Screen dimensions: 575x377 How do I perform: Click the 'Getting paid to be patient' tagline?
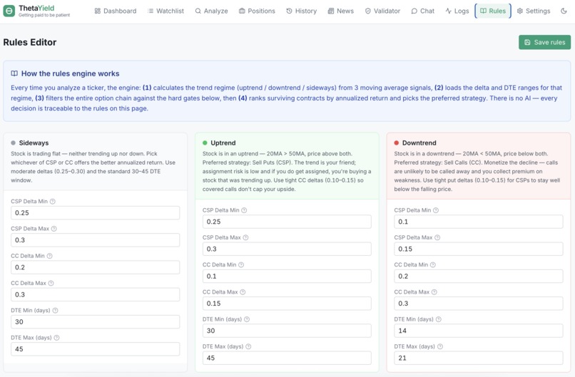click(44, 16)
